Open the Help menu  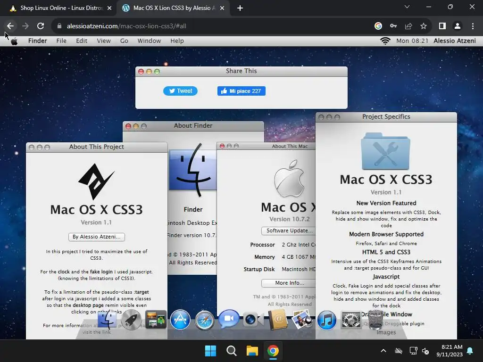[x=177, y=41]
